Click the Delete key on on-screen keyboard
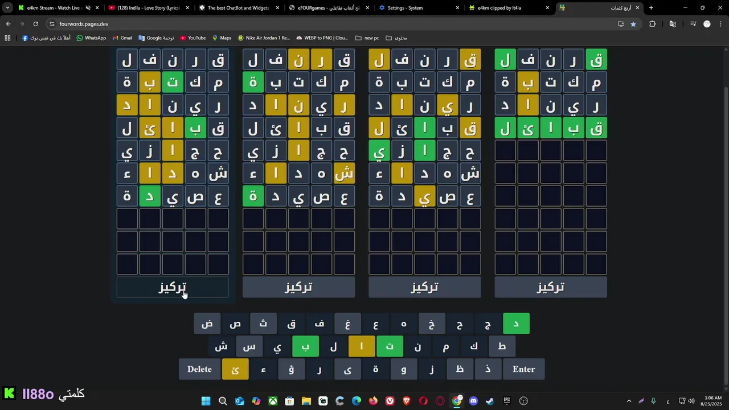729x410 pixels. (199, 369)
